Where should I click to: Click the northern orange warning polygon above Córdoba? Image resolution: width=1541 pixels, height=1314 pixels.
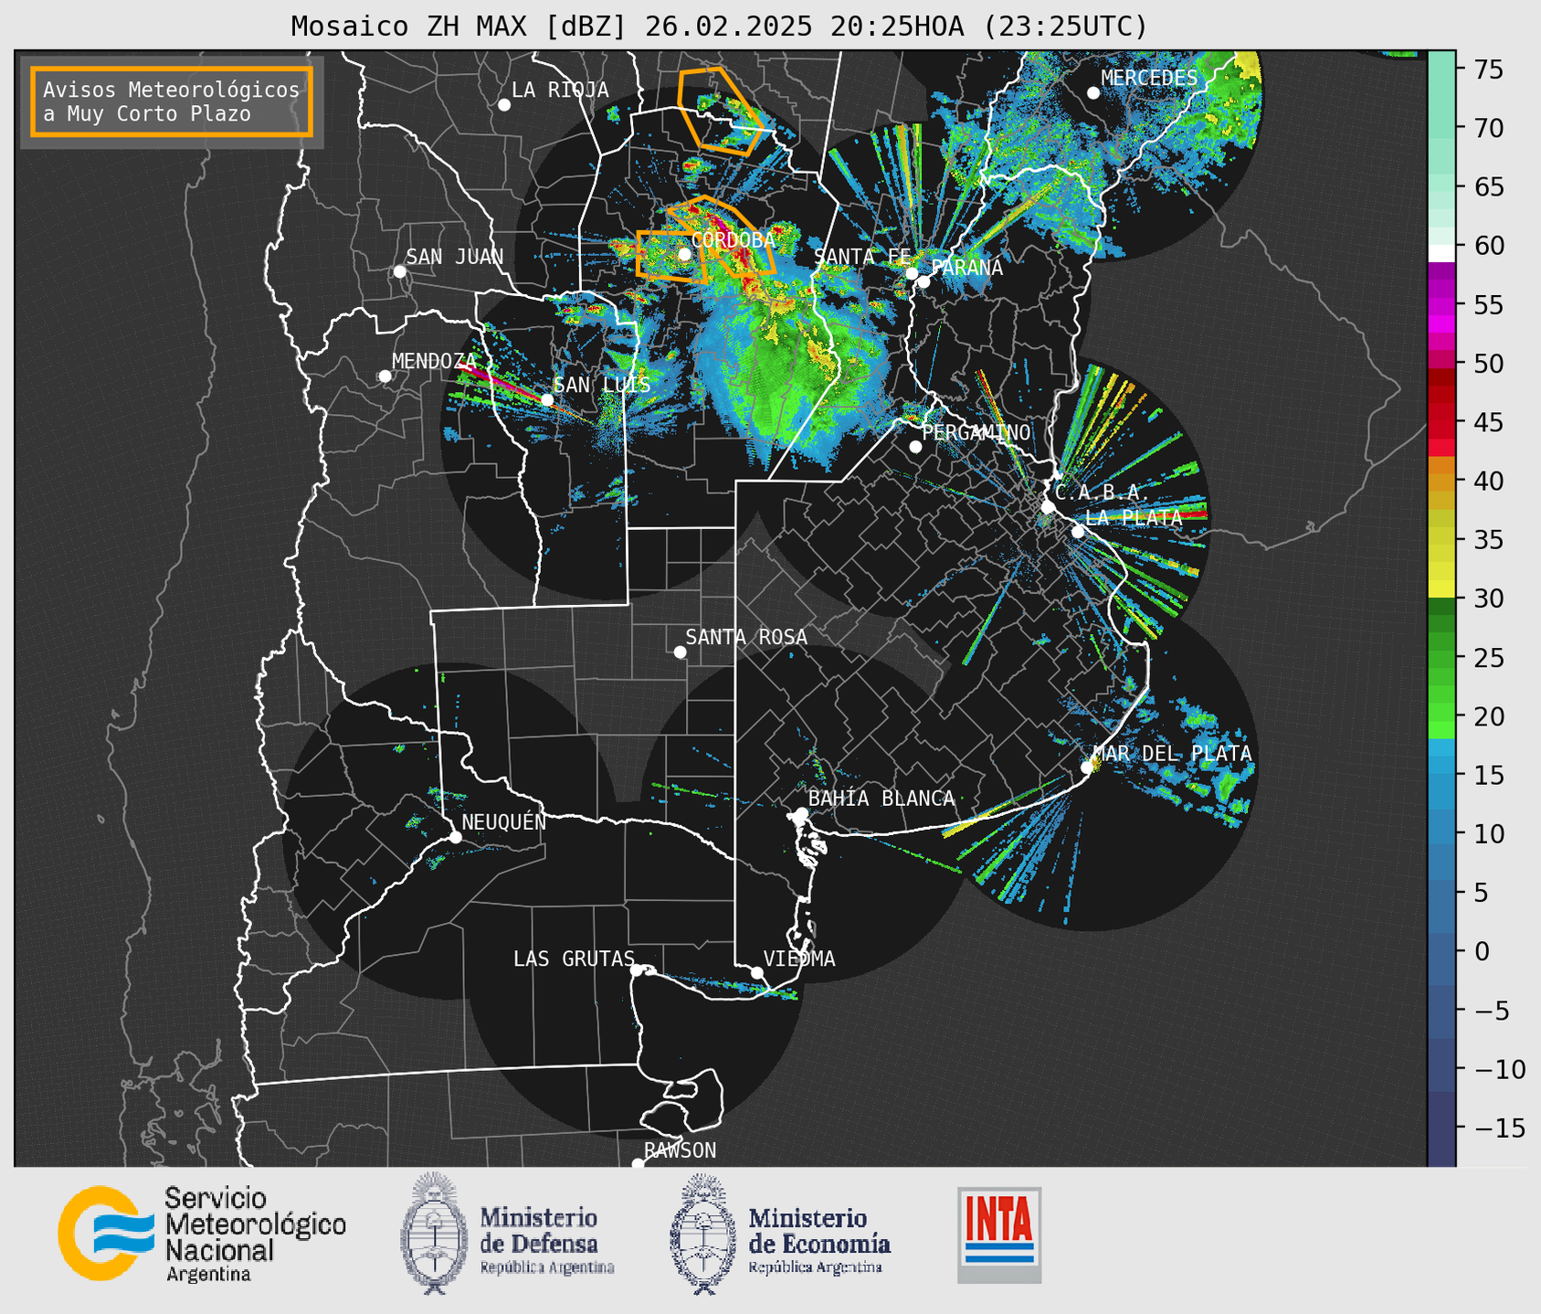click(720, 110)
